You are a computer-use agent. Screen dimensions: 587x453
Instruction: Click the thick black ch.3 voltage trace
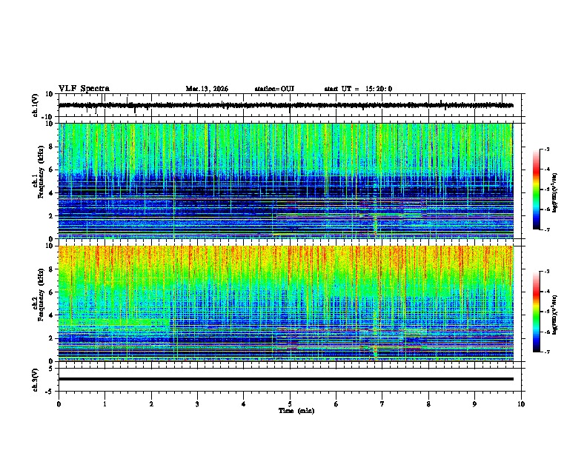coord(285,379)
